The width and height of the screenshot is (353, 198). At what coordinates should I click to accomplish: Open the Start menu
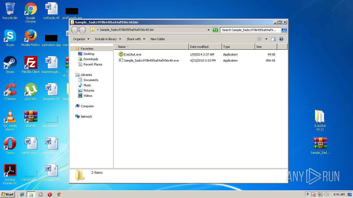(7, 194)
